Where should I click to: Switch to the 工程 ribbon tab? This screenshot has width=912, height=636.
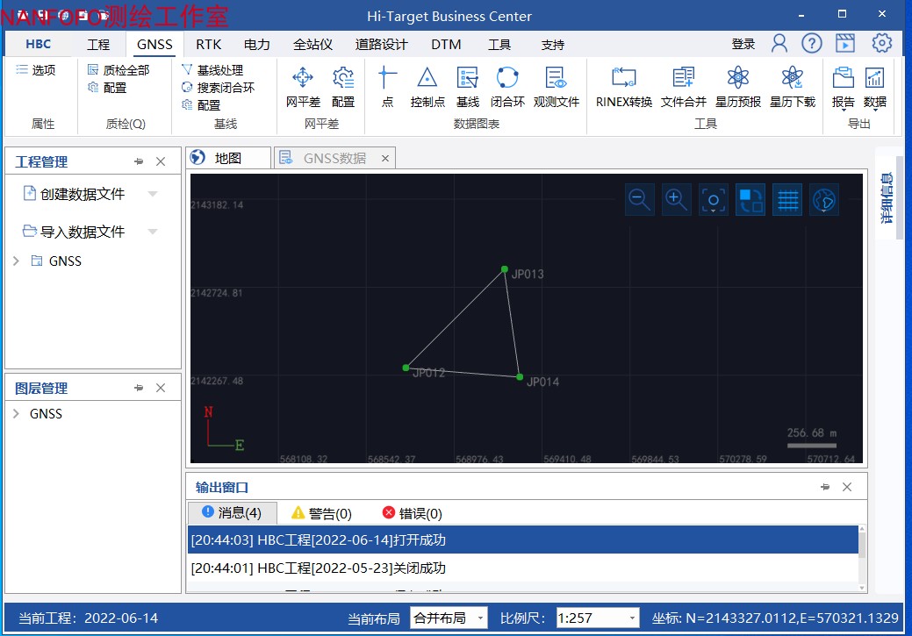[98, 45]
